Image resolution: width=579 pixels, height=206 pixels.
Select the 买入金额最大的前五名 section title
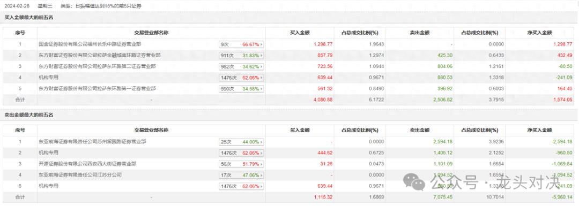pos(29,17)
